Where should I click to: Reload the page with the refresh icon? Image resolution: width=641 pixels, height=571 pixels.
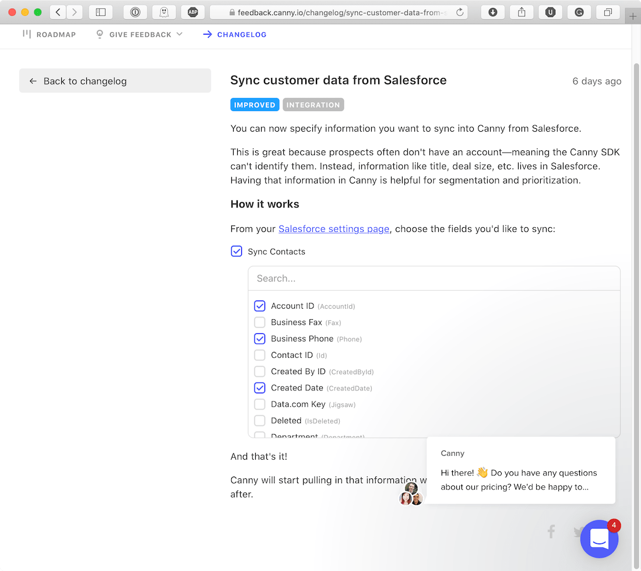pos(460,12)
